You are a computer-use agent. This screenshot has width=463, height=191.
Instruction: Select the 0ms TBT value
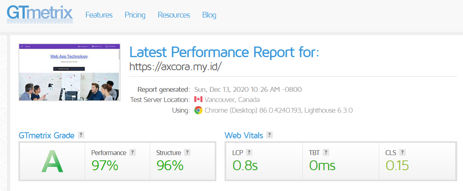[x=322, y=165]
